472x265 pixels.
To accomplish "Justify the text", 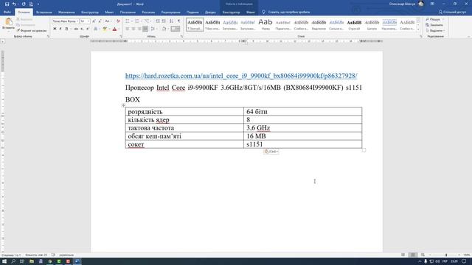I will (x=145, y=29).
